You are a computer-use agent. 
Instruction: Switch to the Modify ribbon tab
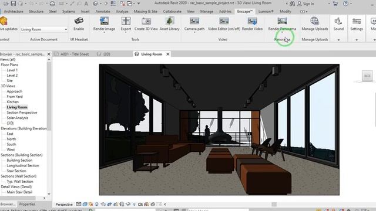click(285, 11)
